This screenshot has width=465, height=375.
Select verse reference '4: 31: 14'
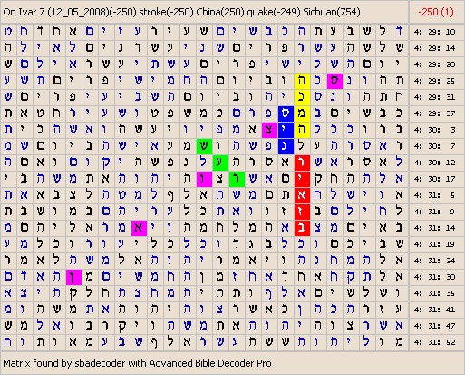tap(434, 228)
